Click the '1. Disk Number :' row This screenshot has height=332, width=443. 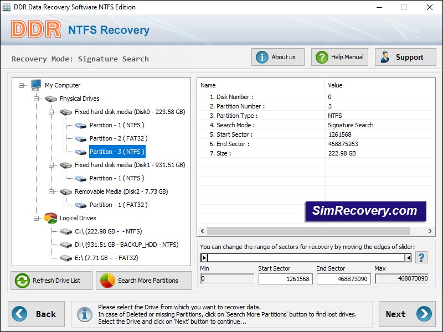coord(316,97)
